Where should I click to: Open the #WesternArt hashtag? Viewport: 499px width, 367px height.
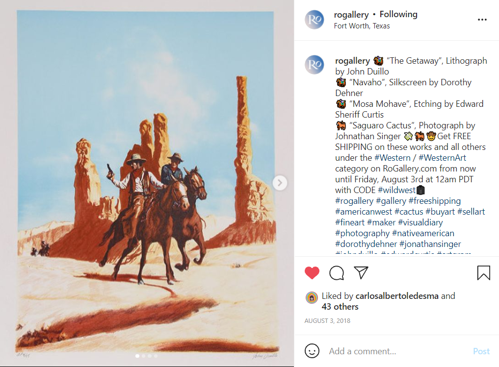point(442,158)
